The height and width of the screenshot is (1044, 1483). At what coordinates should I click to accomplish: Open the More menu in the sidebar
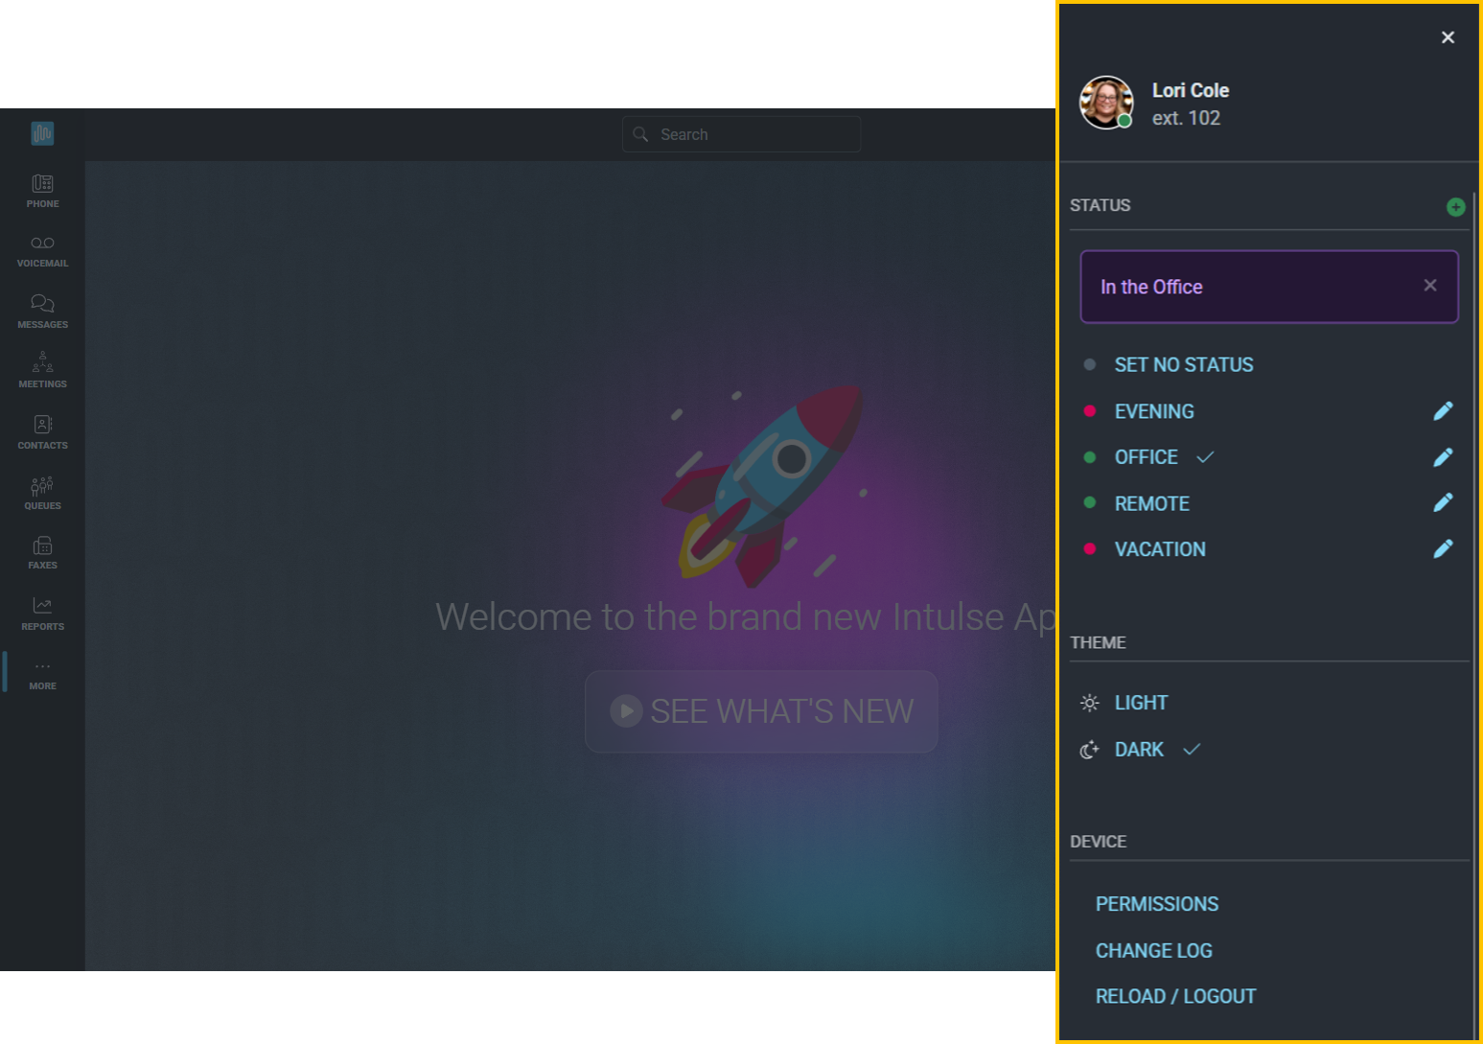[x=42, y=671]
